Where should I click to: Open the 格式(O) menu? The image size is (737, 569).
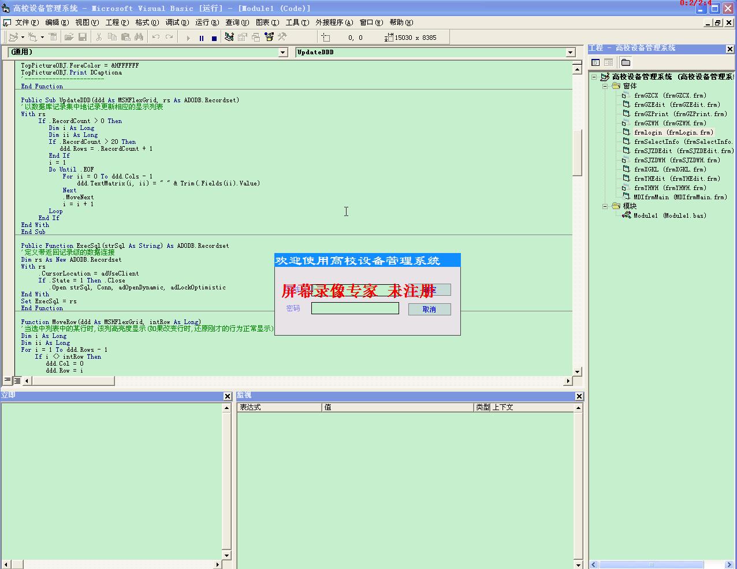tap(147, 23)
